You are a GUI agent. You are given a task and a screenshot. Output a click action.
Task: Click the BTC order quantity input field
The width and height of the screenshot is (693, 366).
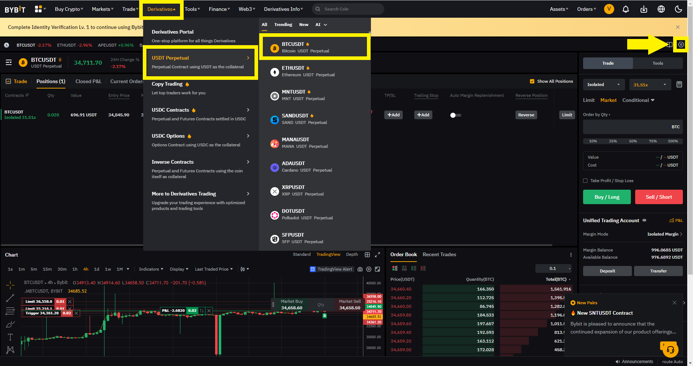(x=633, y=127)
